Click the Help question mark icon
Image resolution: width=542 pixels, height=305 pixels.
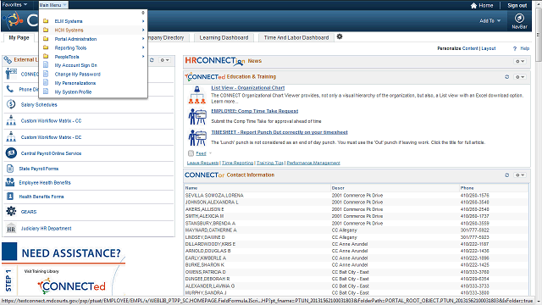tap(515, 49)
